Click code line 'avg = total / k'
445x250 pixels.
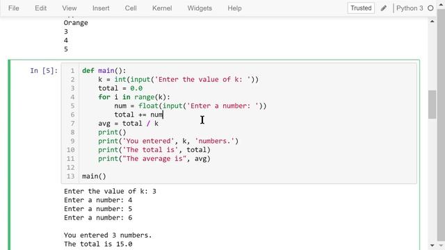click(128, 124)
